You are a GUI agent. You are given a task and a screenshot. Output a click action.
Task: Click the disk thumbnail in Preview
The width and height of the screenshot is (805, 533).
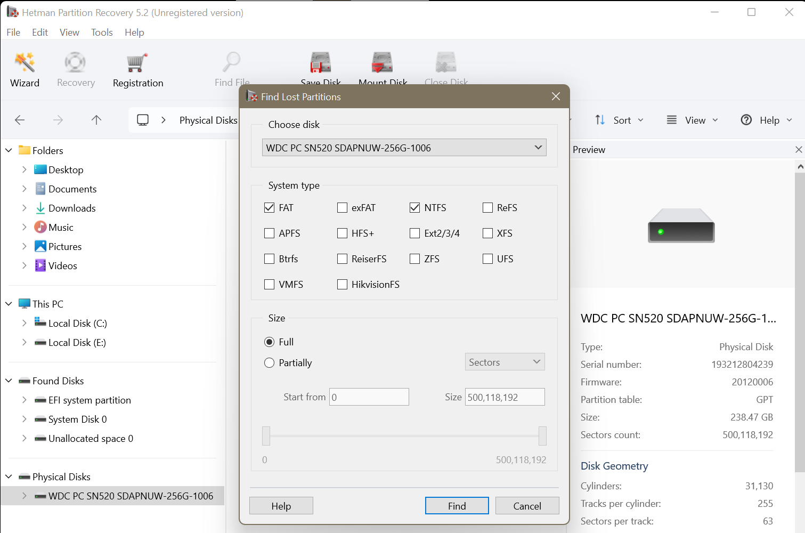(x=681, y=225)
